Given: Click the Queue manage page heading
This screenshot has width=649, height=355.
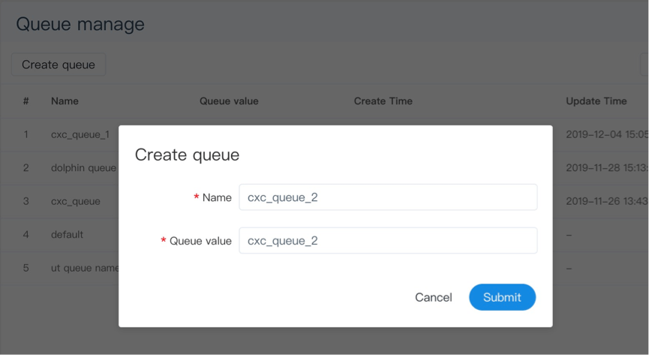Looking at the screenshot, I should pyautogui.click(x=80, y=24).
